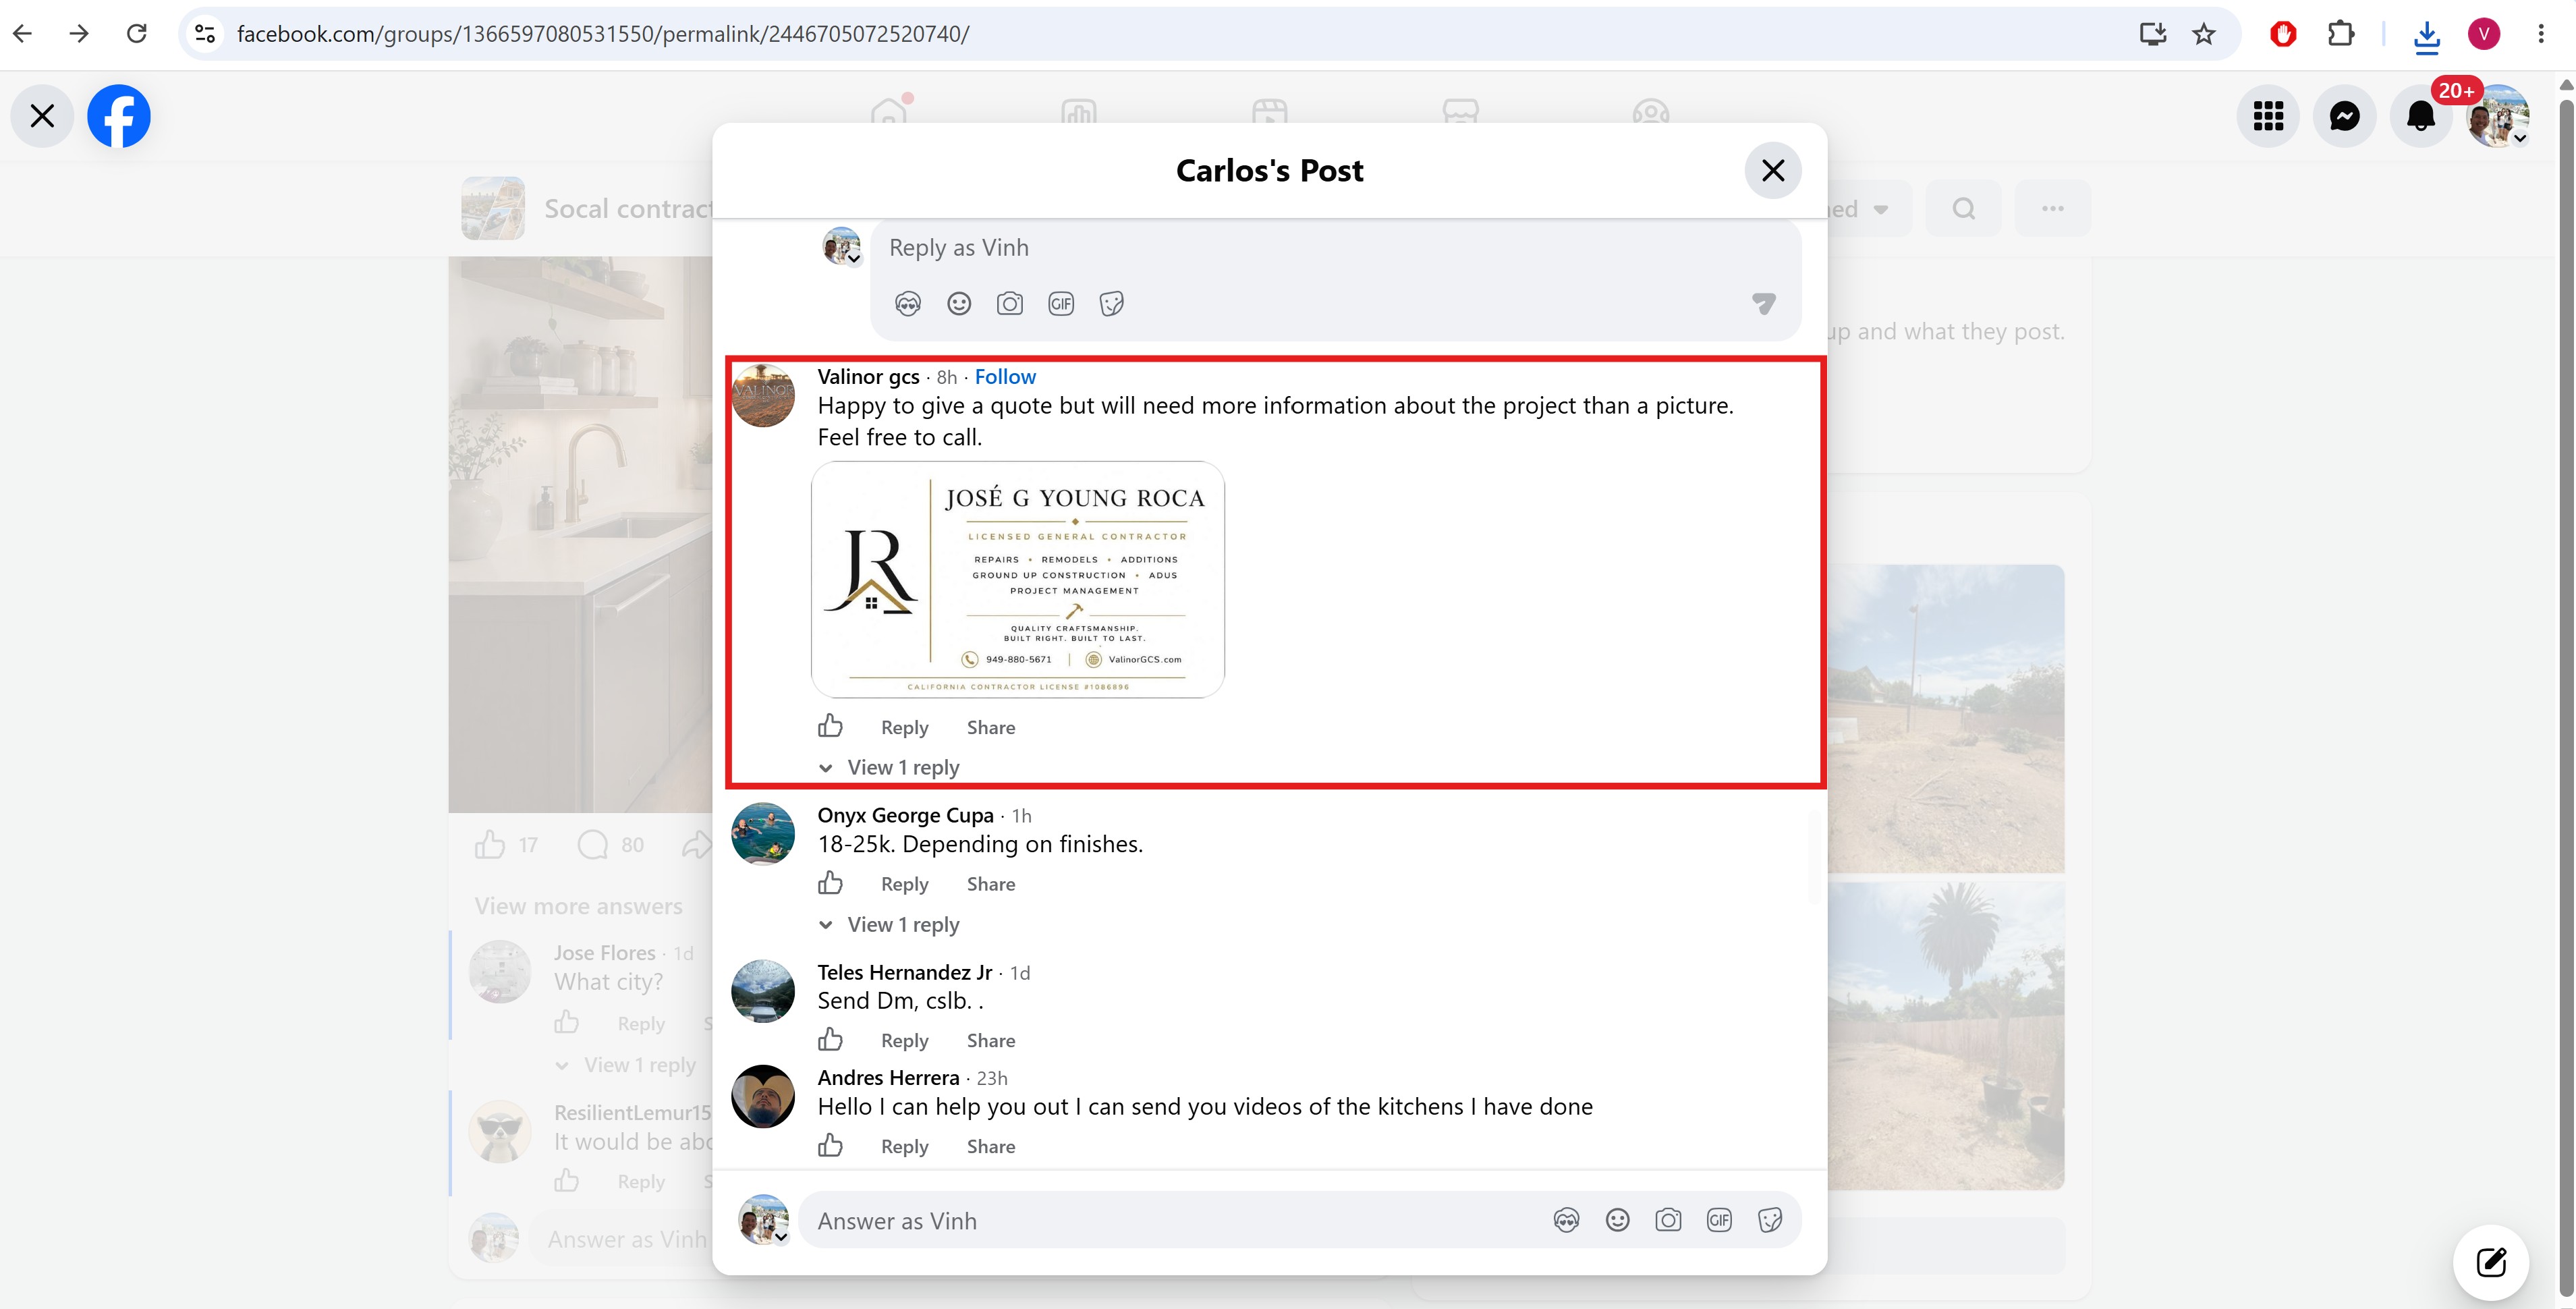Open the Chrome three-dot menu
Screen dimensions: 2576x1309
point(2541,34)
